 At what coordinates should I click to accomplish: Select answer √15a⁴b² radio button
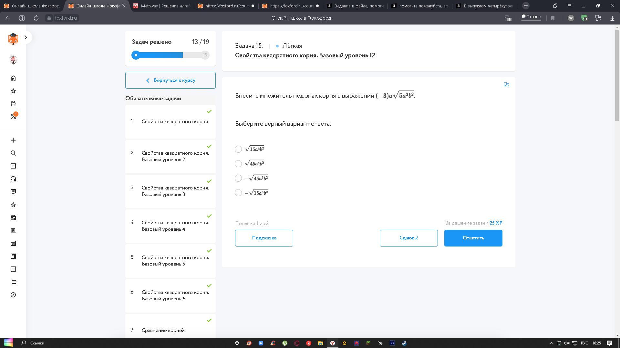[x=238, y=149]
